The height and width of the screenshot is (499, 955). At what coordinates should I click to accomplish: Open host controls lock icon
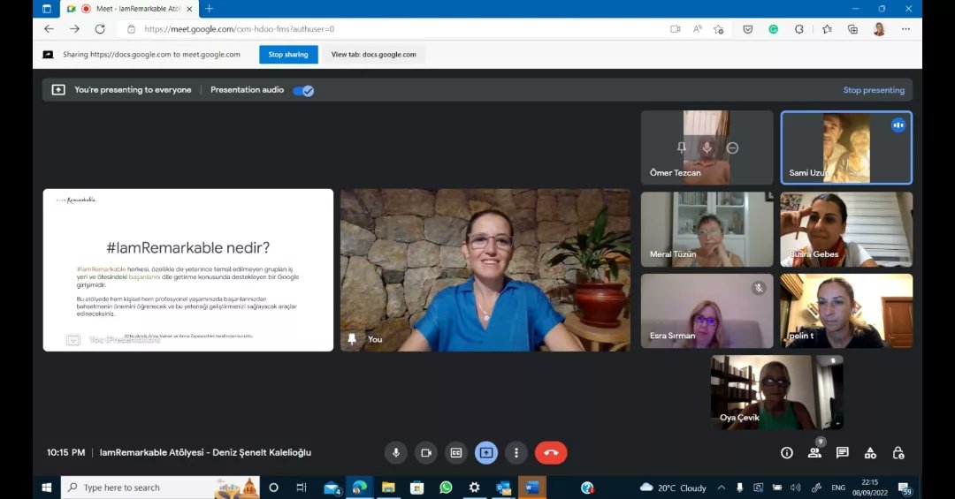pyautogui.click(x=898, y=453)
